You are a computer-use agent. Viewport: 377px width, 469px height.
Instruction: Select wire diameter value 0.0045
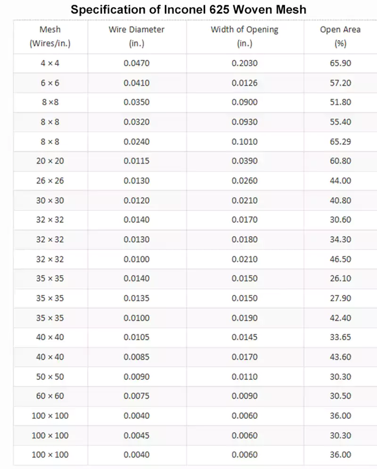click(137, 435)
